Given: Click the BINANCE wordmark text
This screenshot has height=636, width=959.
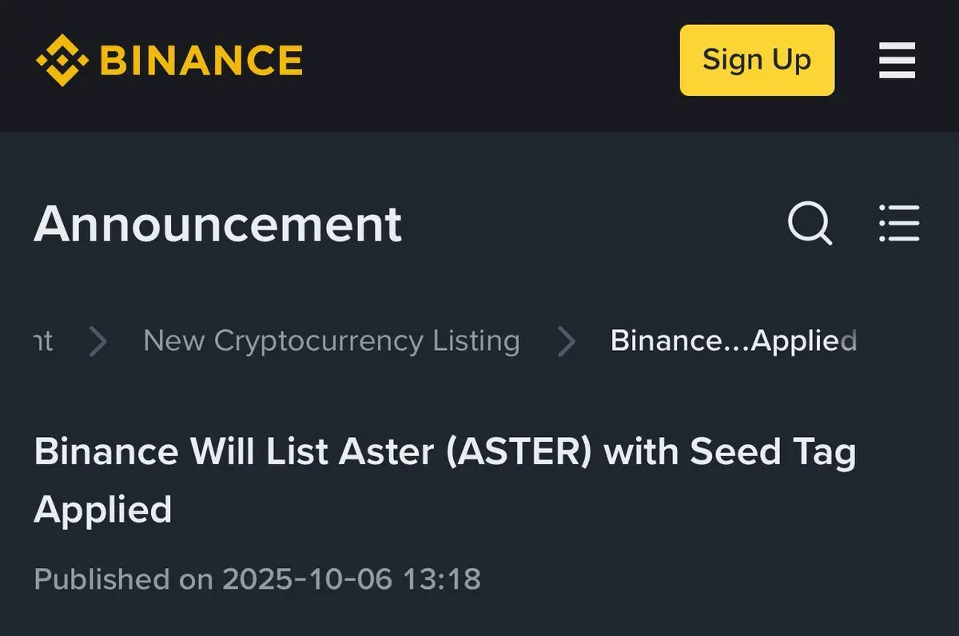Looking at the screenshot, I should coord(201,60).
